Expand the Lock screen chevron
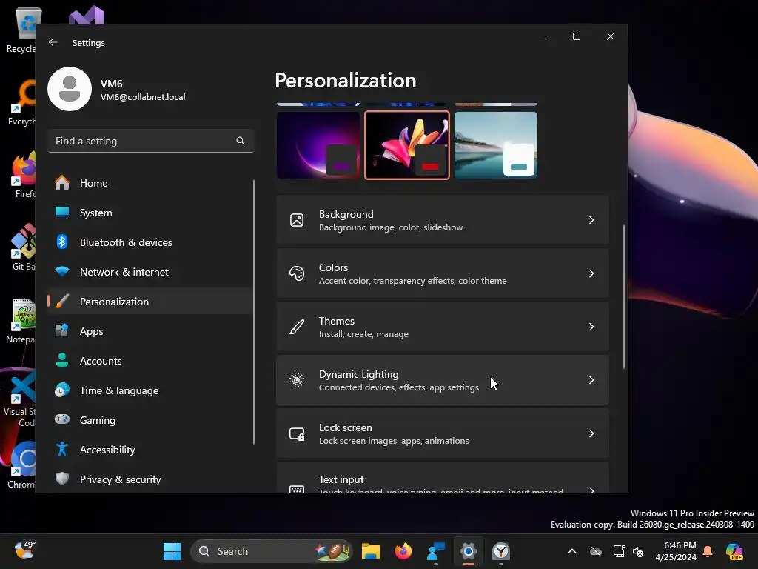758x569 pixels. pyautogui.click(x=591, y=433)
